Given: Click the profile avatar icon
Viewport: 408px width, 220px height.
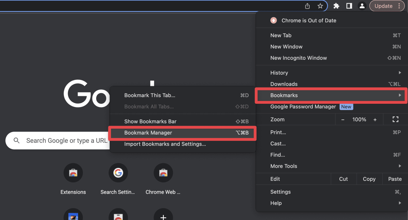Looking at the screenshot, I should [x=362, y=6].
